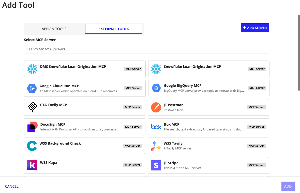Select the Snowflake Loan Origination MCP card title

(192, 67)
